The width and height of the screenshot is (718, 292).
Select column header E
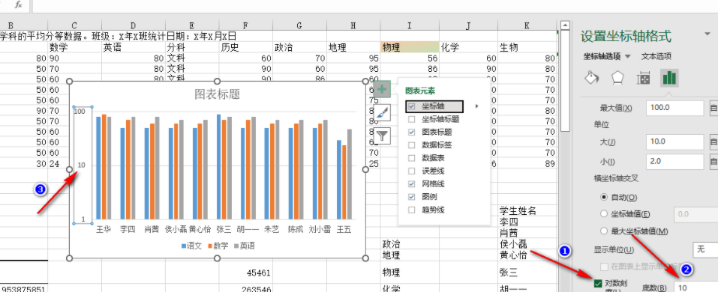(192, 25)
